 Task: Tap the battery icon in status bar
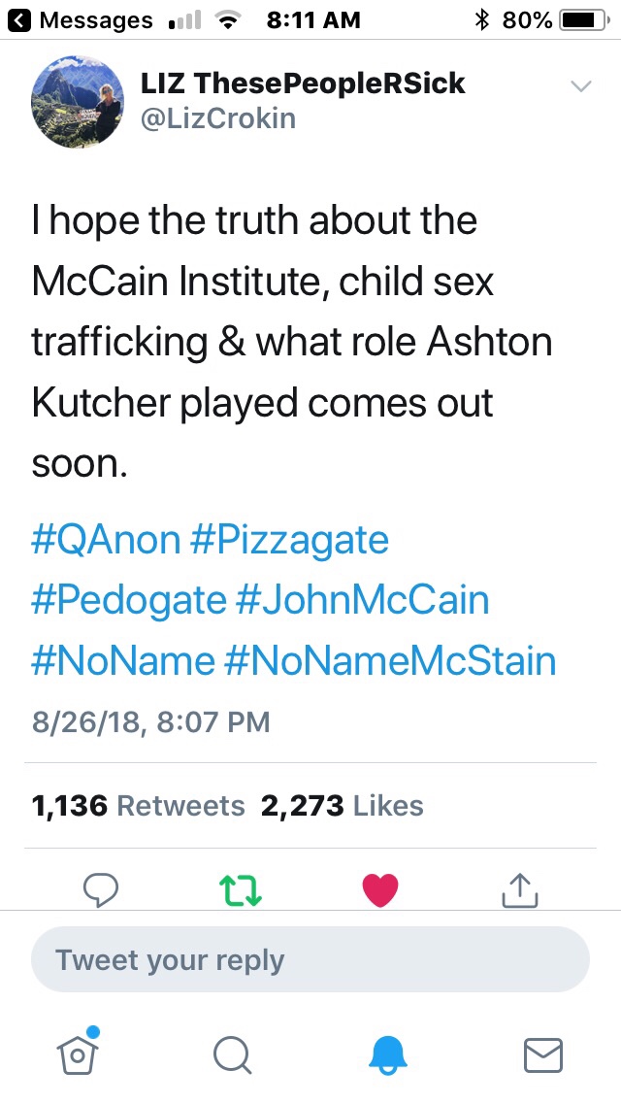[582, 19]
